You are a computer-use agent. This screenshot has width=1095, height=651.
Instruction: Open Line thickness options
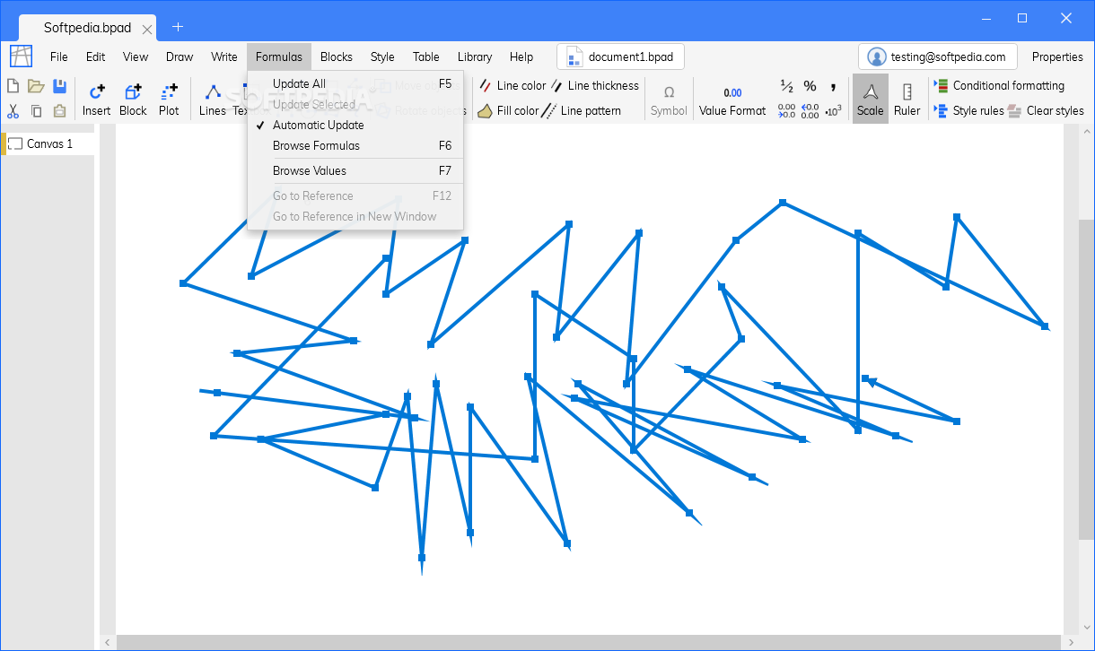pos(594,86)
